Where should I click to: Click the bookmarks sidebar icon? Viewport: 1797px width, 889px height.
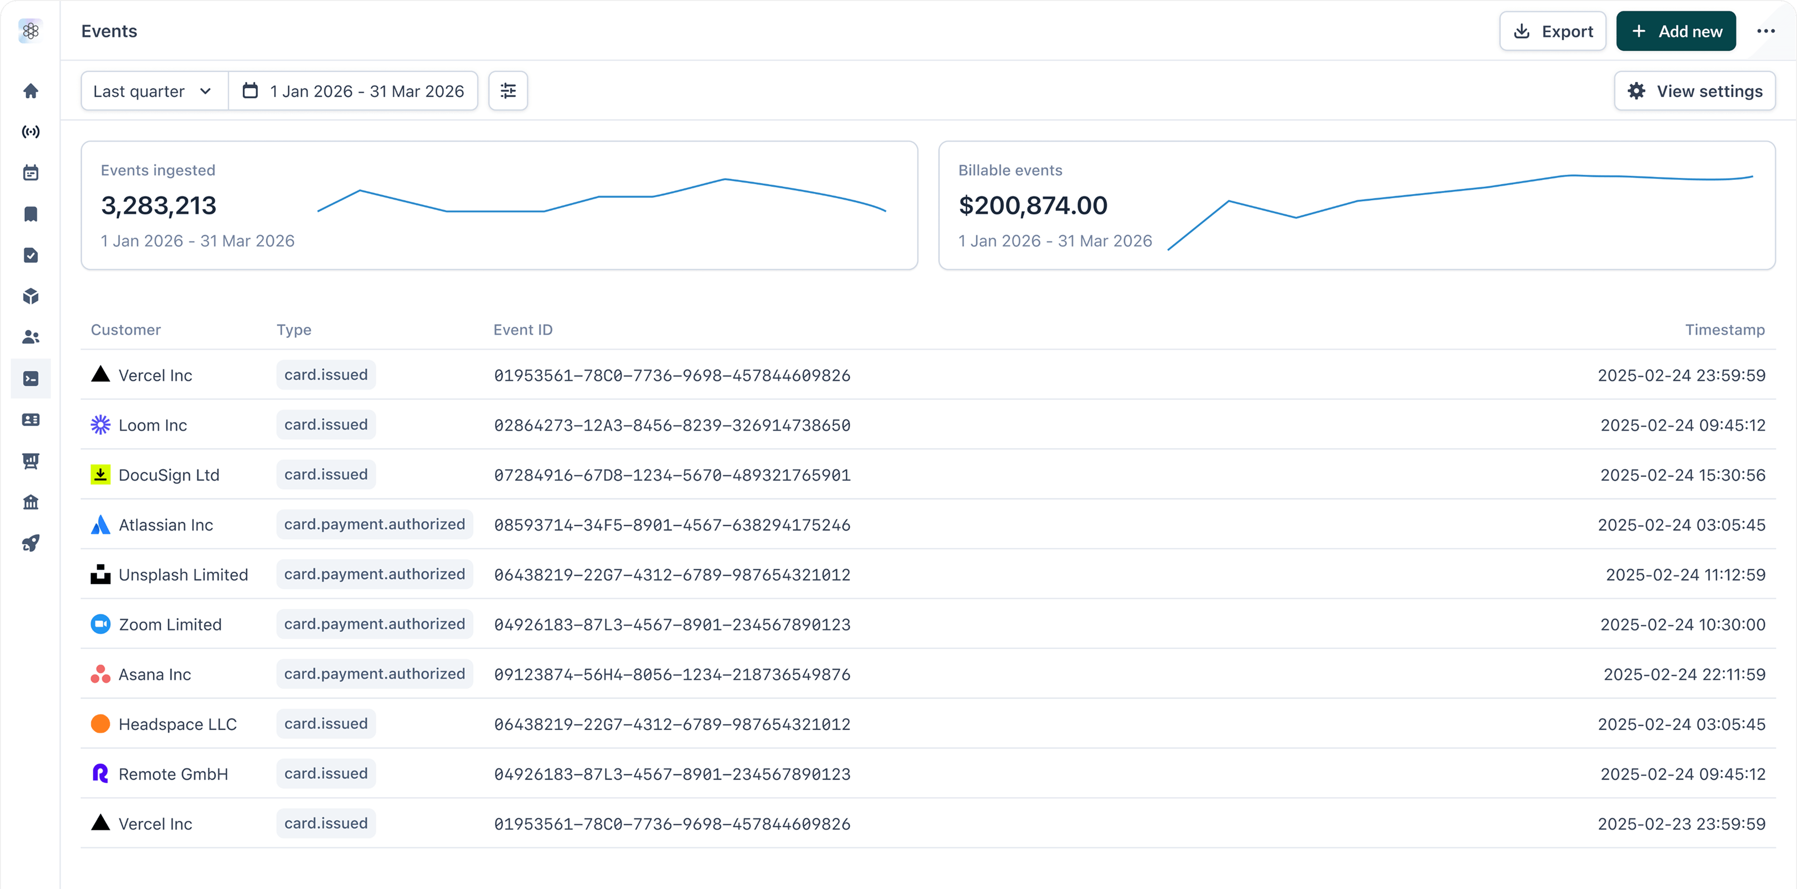[31, 213]
